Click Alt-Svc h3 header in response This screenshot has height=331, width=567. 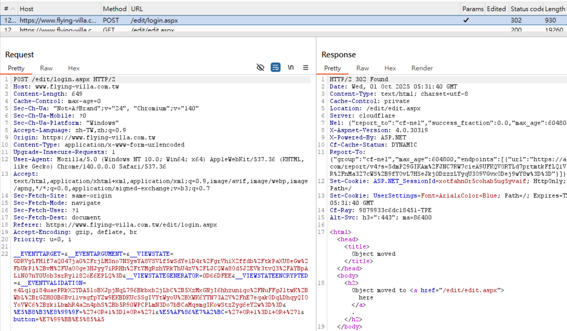(381, 217)
